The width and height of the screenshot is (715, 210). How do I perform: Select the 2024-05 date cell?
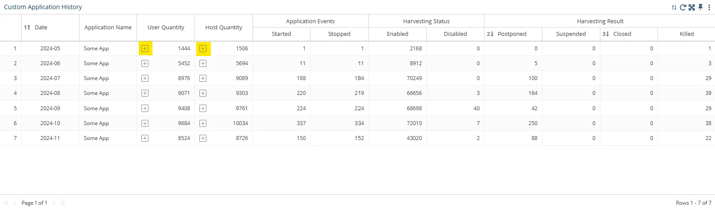(50, 49)
